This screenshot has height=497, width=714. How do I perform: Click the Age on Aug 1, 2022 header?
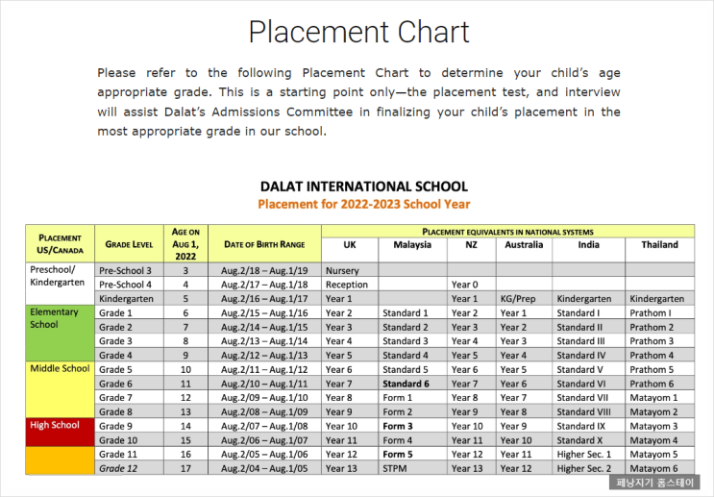pyautogui.click(x=185, y=244)
